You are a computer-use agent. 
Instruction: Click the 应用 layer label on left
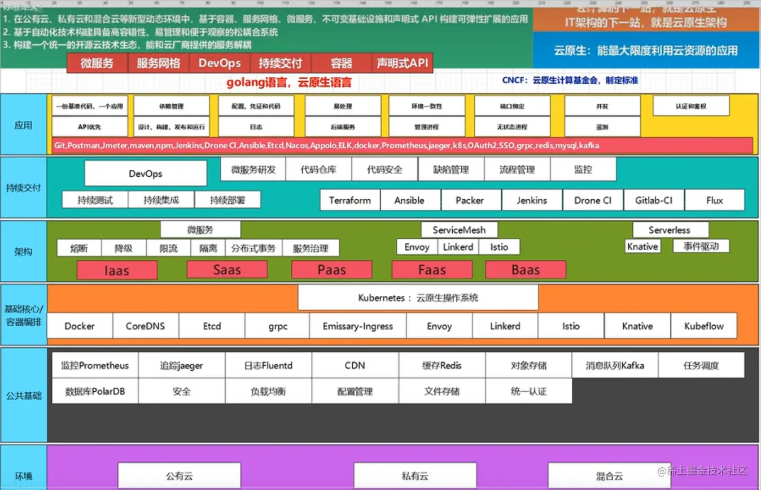(23, 125)
